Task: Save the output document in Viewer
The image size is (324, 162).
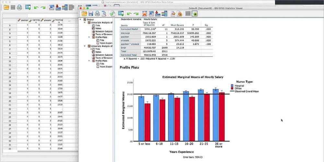Action: pos(91,14)
